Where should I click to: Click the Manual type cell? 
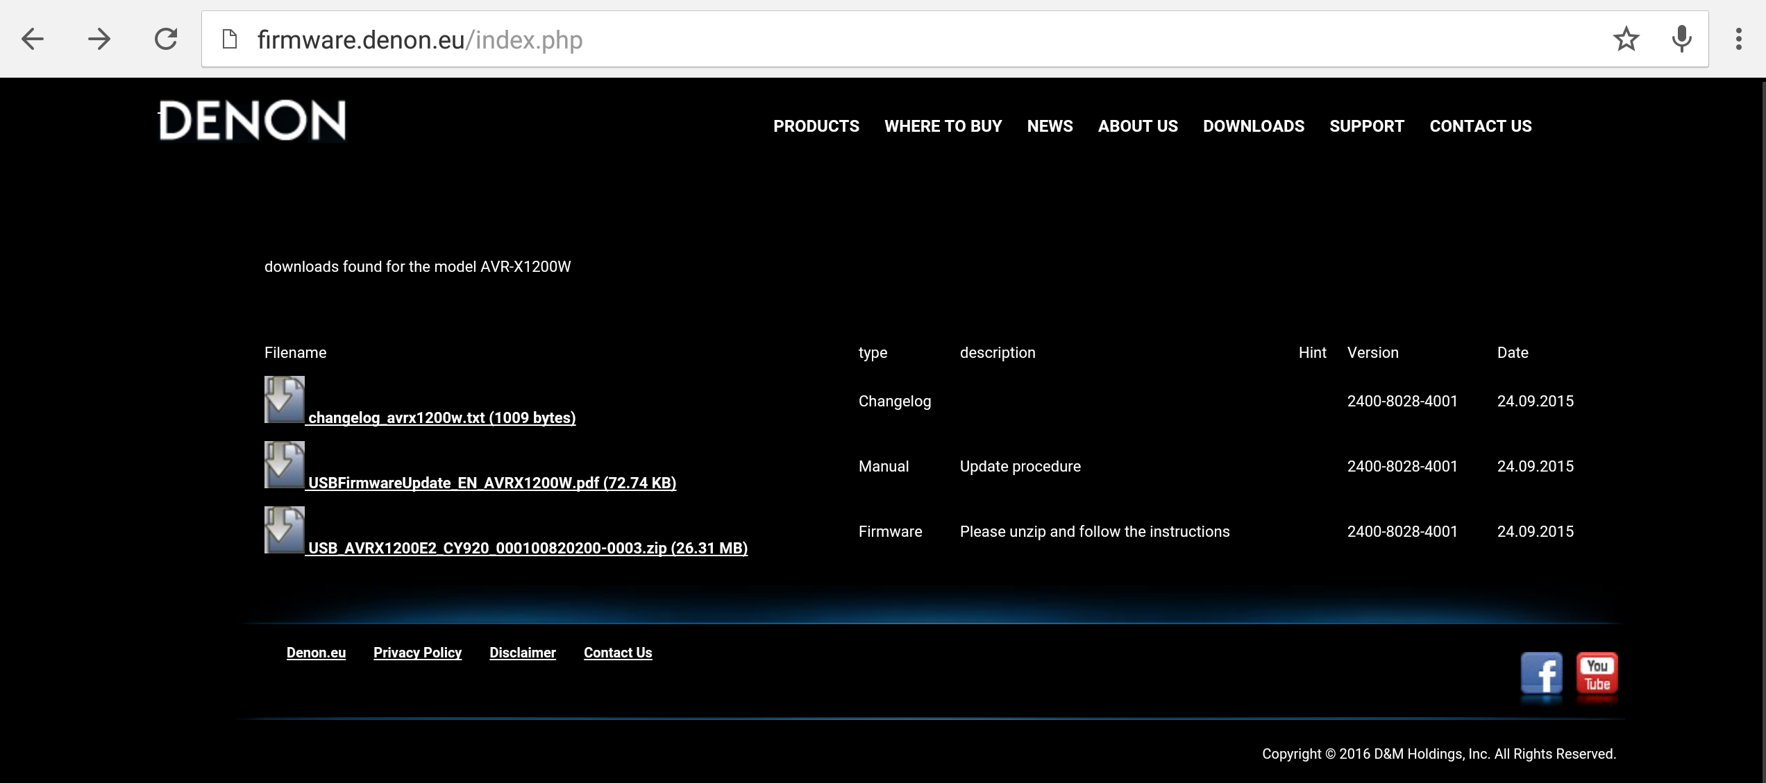[x=883, y=467]
